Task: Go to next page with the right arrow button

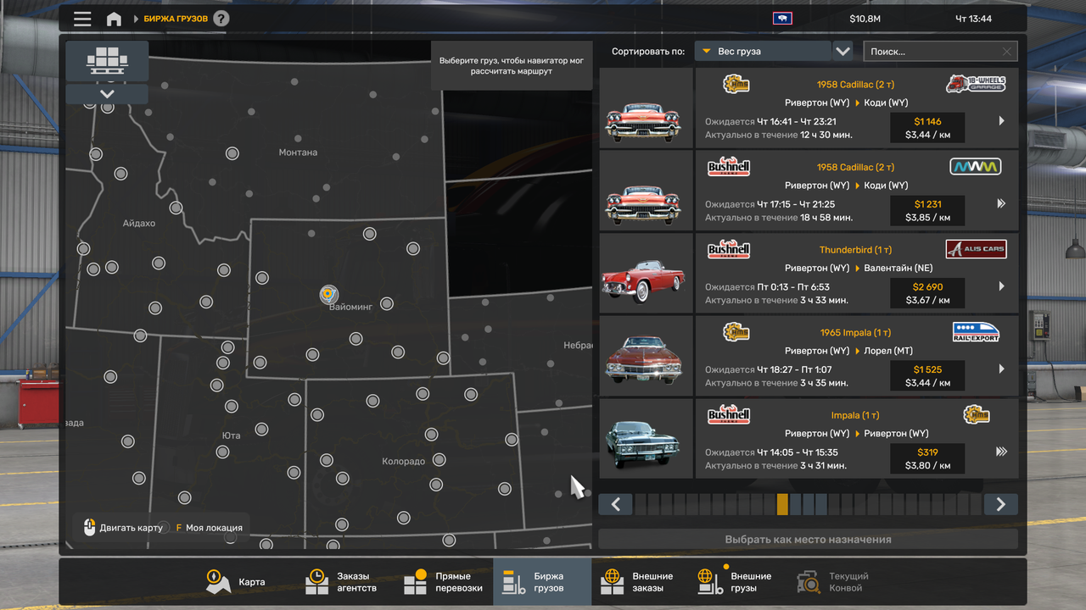Action: click(x=1000, y=503)
